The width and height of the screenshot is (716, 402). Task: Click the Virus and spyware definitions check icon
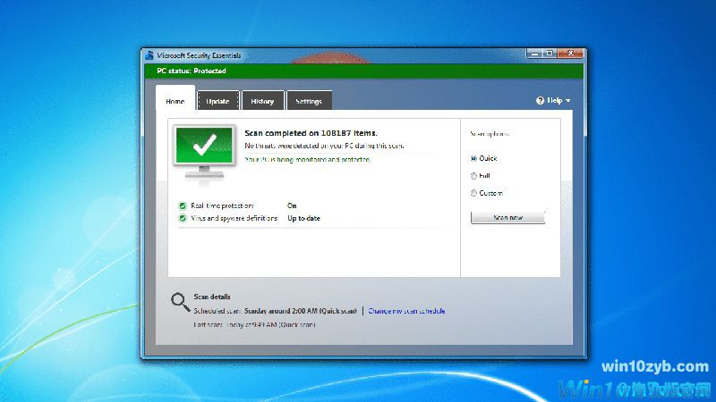click(x=183, y=218)
